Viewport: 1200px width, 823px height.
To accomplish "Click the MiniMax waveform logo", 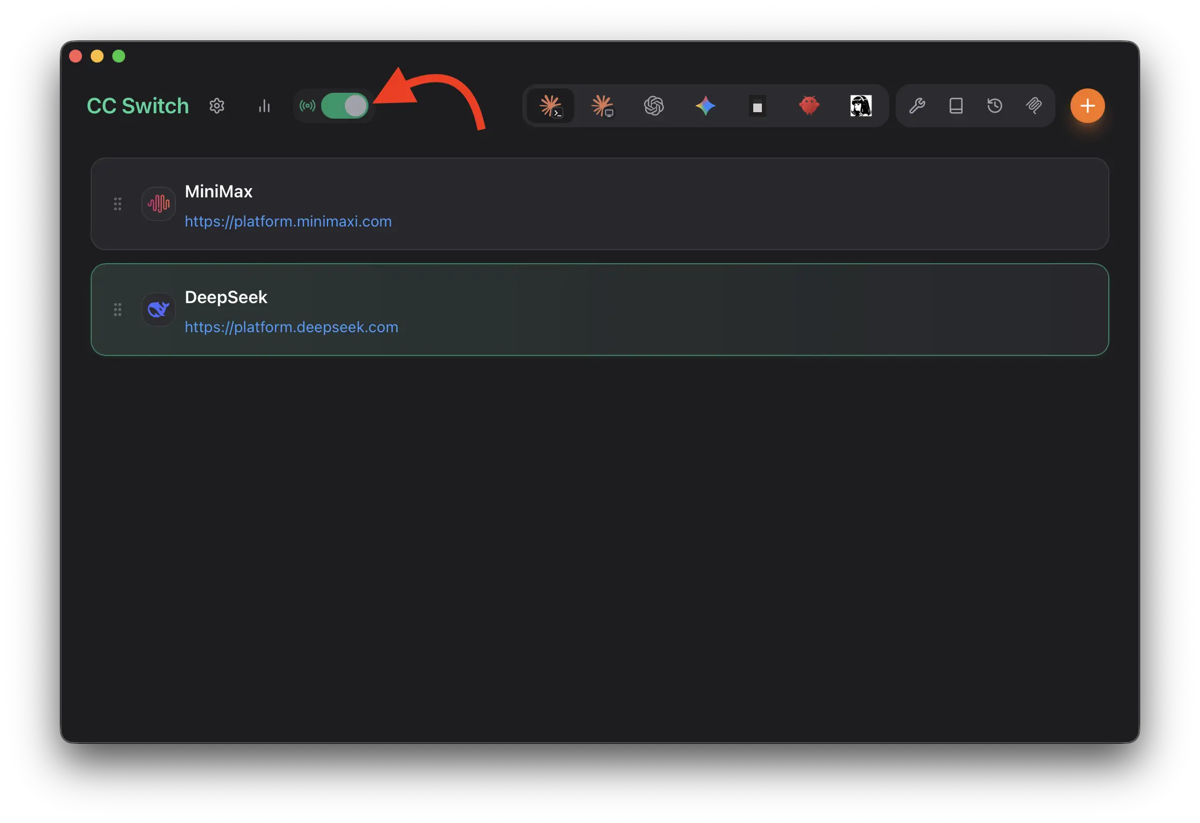I will tap(159, 204).
